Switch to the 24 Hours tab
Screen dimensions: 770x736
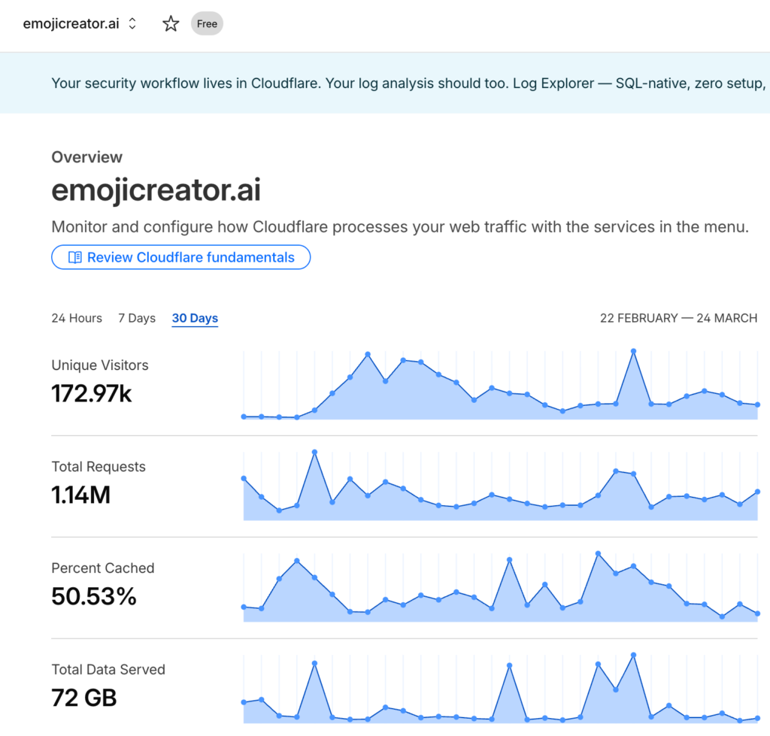[x=77, y=318]
